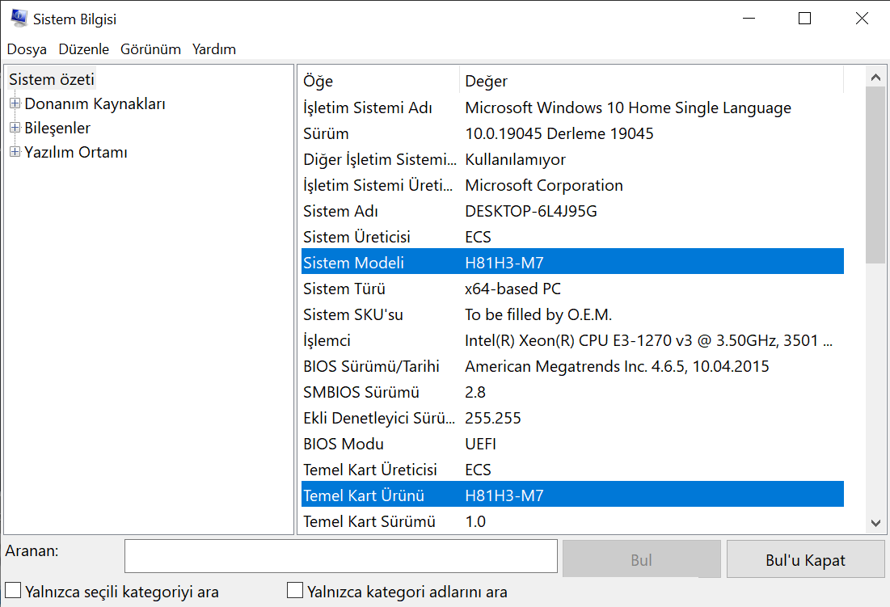Expand the Bileşenler tree node
The height and width of the screenshot is (607, 890).
[15, 128]
